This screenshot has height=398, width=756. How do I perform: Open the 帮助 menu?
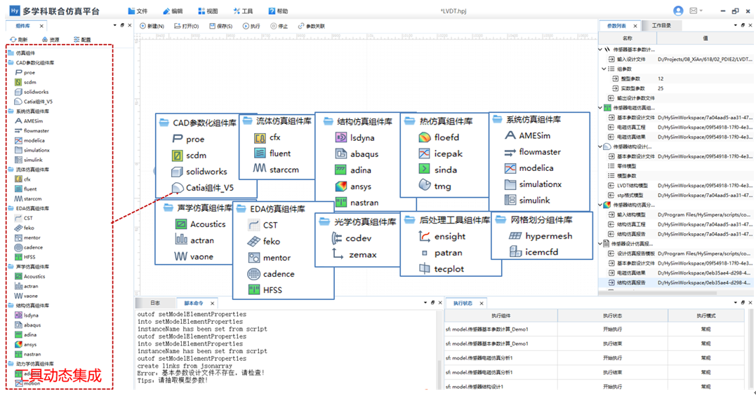point(278,11)
